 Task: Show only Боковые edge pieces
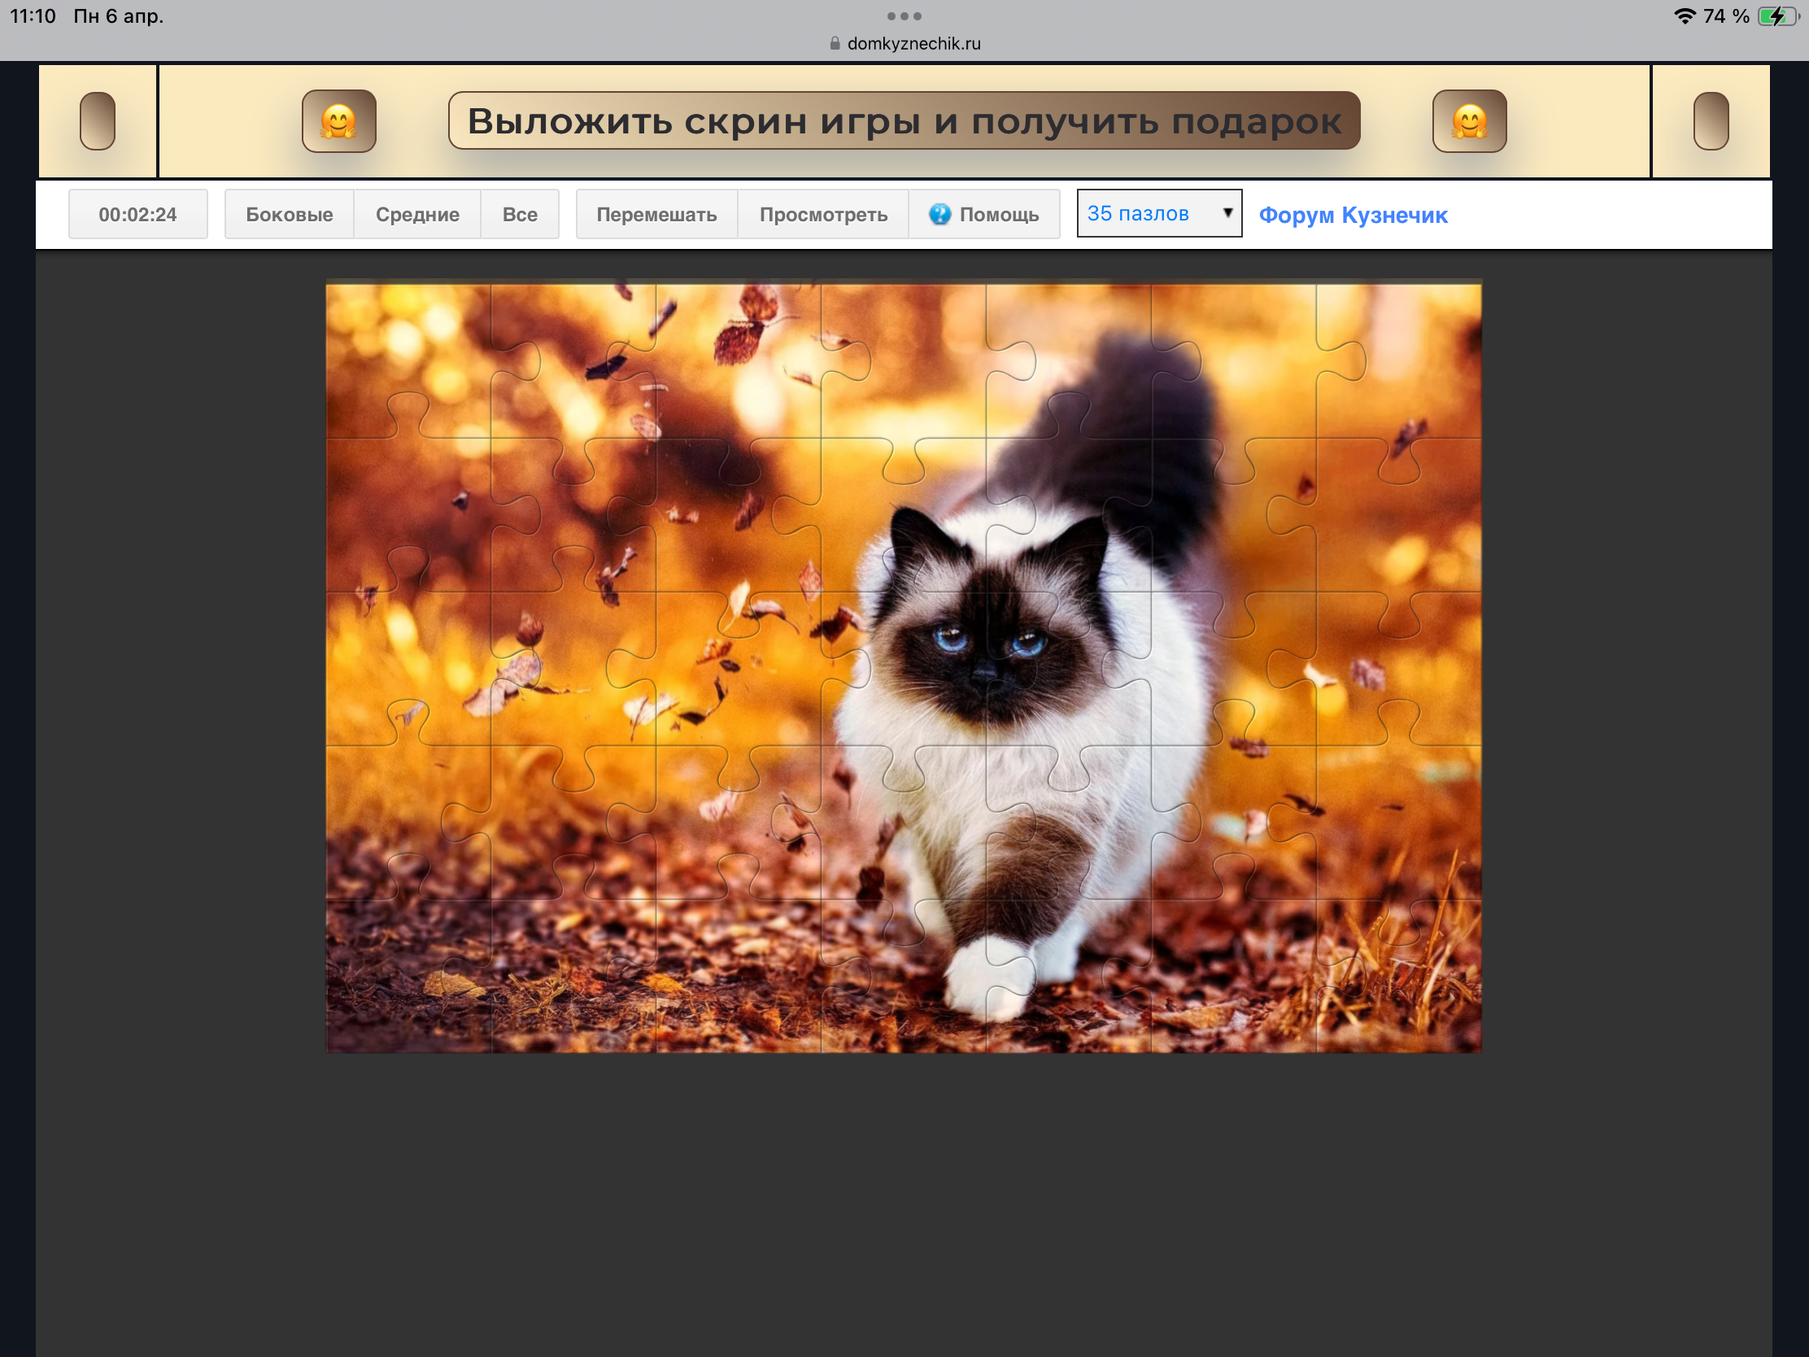click(x=289, y=214)
